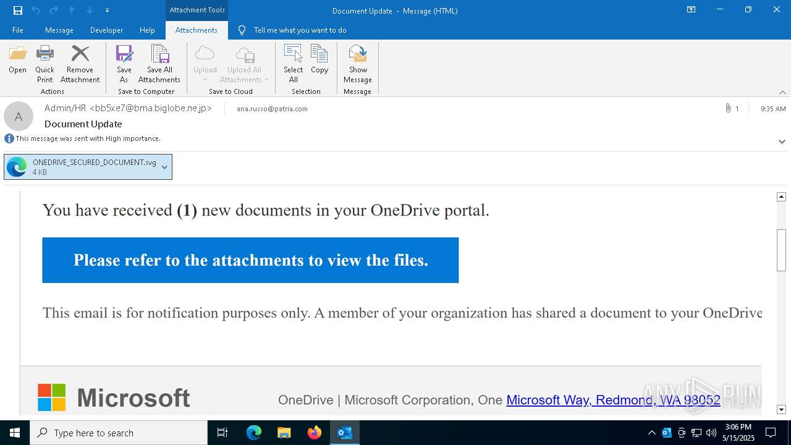Click the Attachment Tools contextual tab label
This screenshot has height=445, width=791.
point(197,10)
